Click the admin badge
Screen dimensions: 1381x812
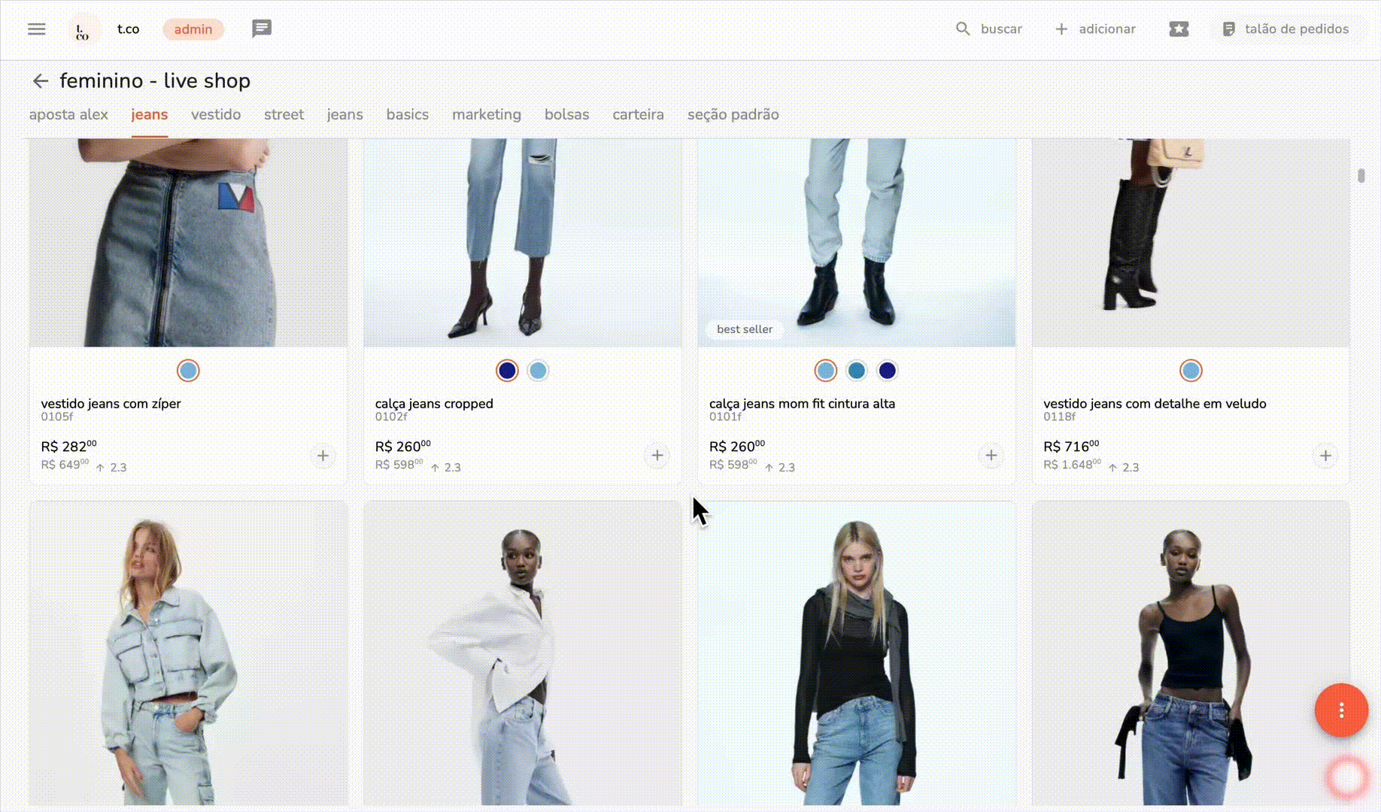[193, 29]
